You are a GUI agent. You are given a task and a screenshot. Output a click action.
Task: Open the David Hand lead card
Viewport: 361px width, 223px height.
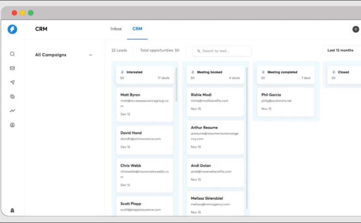(x=145, y=140)
